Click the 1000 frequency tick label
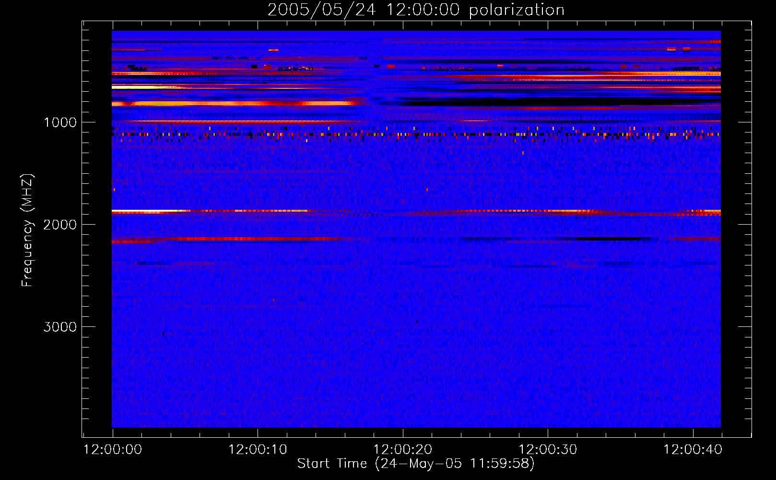The width and height of the screenshot is (776, 480). (x=60, y=122)
